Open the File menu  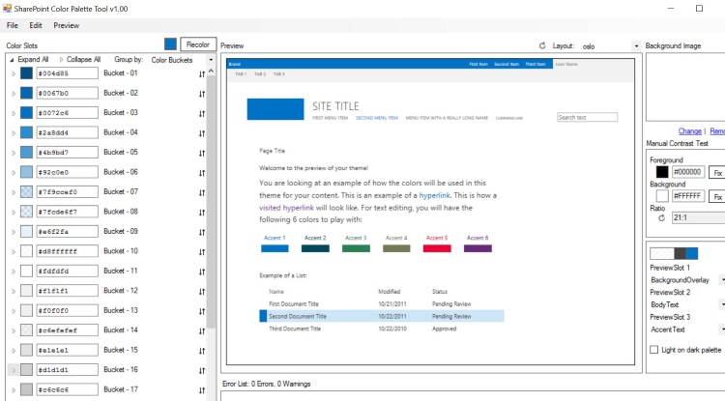pyautogui.click(x=13, y=25)
